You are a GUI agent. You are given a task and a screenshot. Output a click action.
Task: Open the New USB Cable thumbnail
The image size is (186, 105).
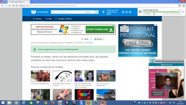click(x=62, y=76)
